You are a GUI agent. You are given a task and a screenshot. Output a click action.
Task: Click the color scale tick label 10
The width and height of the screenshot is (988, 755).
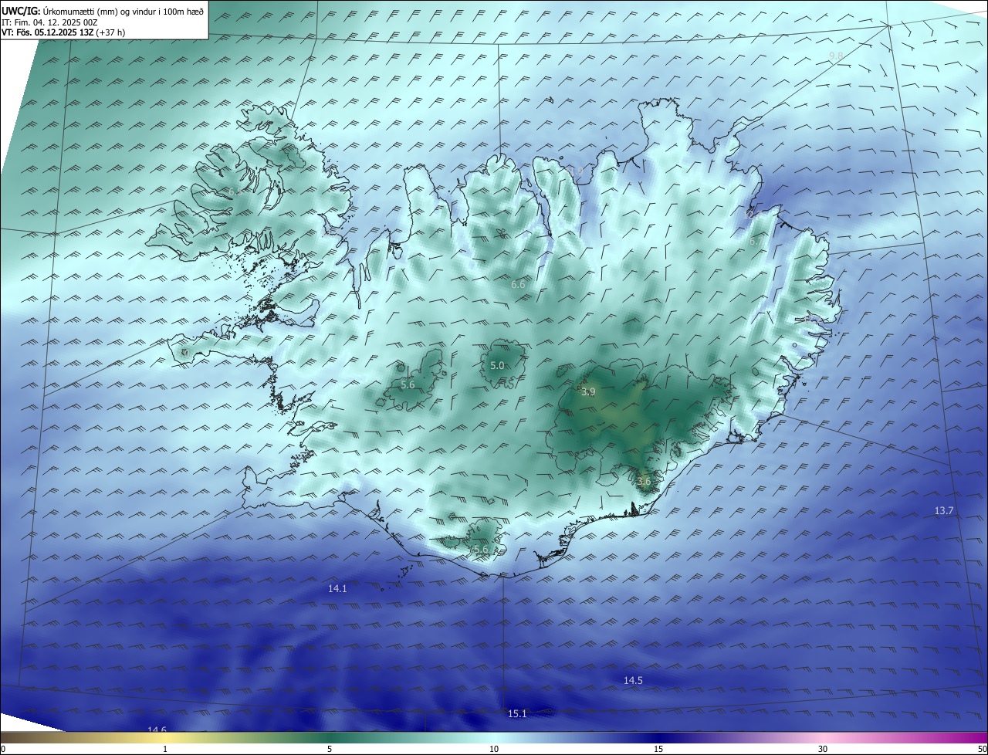click(x=494, y=749)
